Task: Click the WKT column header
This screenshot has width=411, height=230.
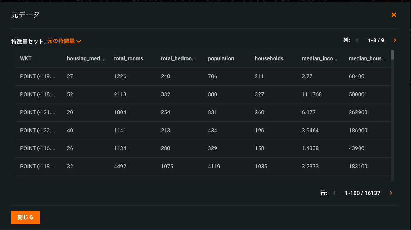Action: (x=26, y=58)
